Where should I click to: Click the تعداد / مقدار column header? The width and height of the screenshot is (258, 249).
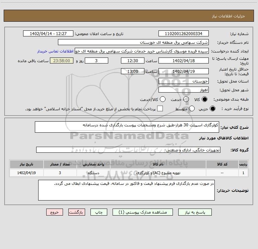[60, 164]
